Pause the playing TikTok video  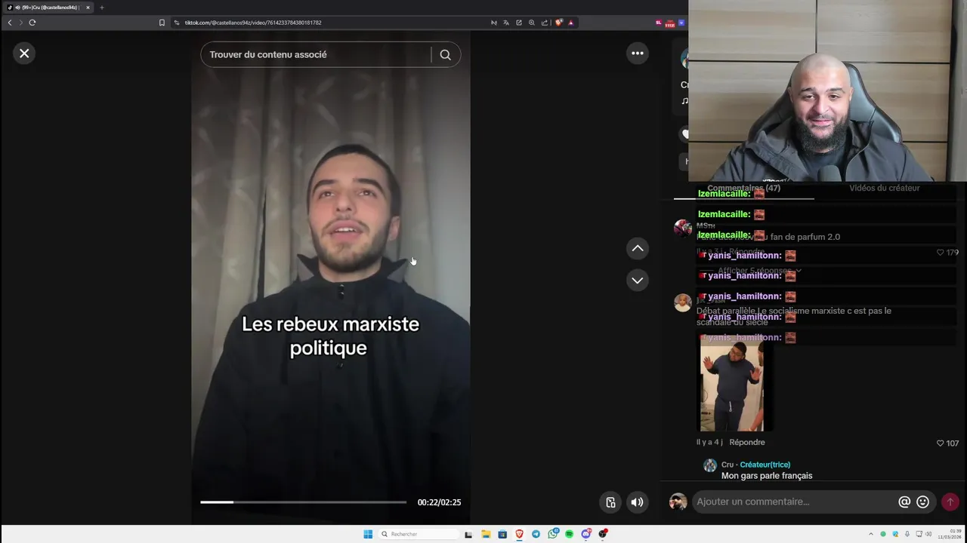tap(330, 279)
